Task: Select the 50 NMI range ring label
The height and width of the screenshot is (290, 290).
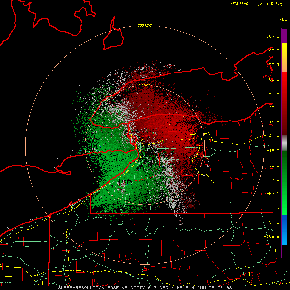Action: pos(145,85)
